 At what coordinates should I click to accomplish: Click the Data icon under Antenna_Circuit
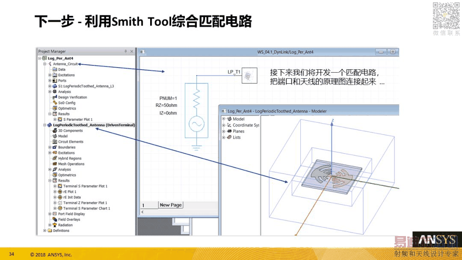click(x=55, y=70)
